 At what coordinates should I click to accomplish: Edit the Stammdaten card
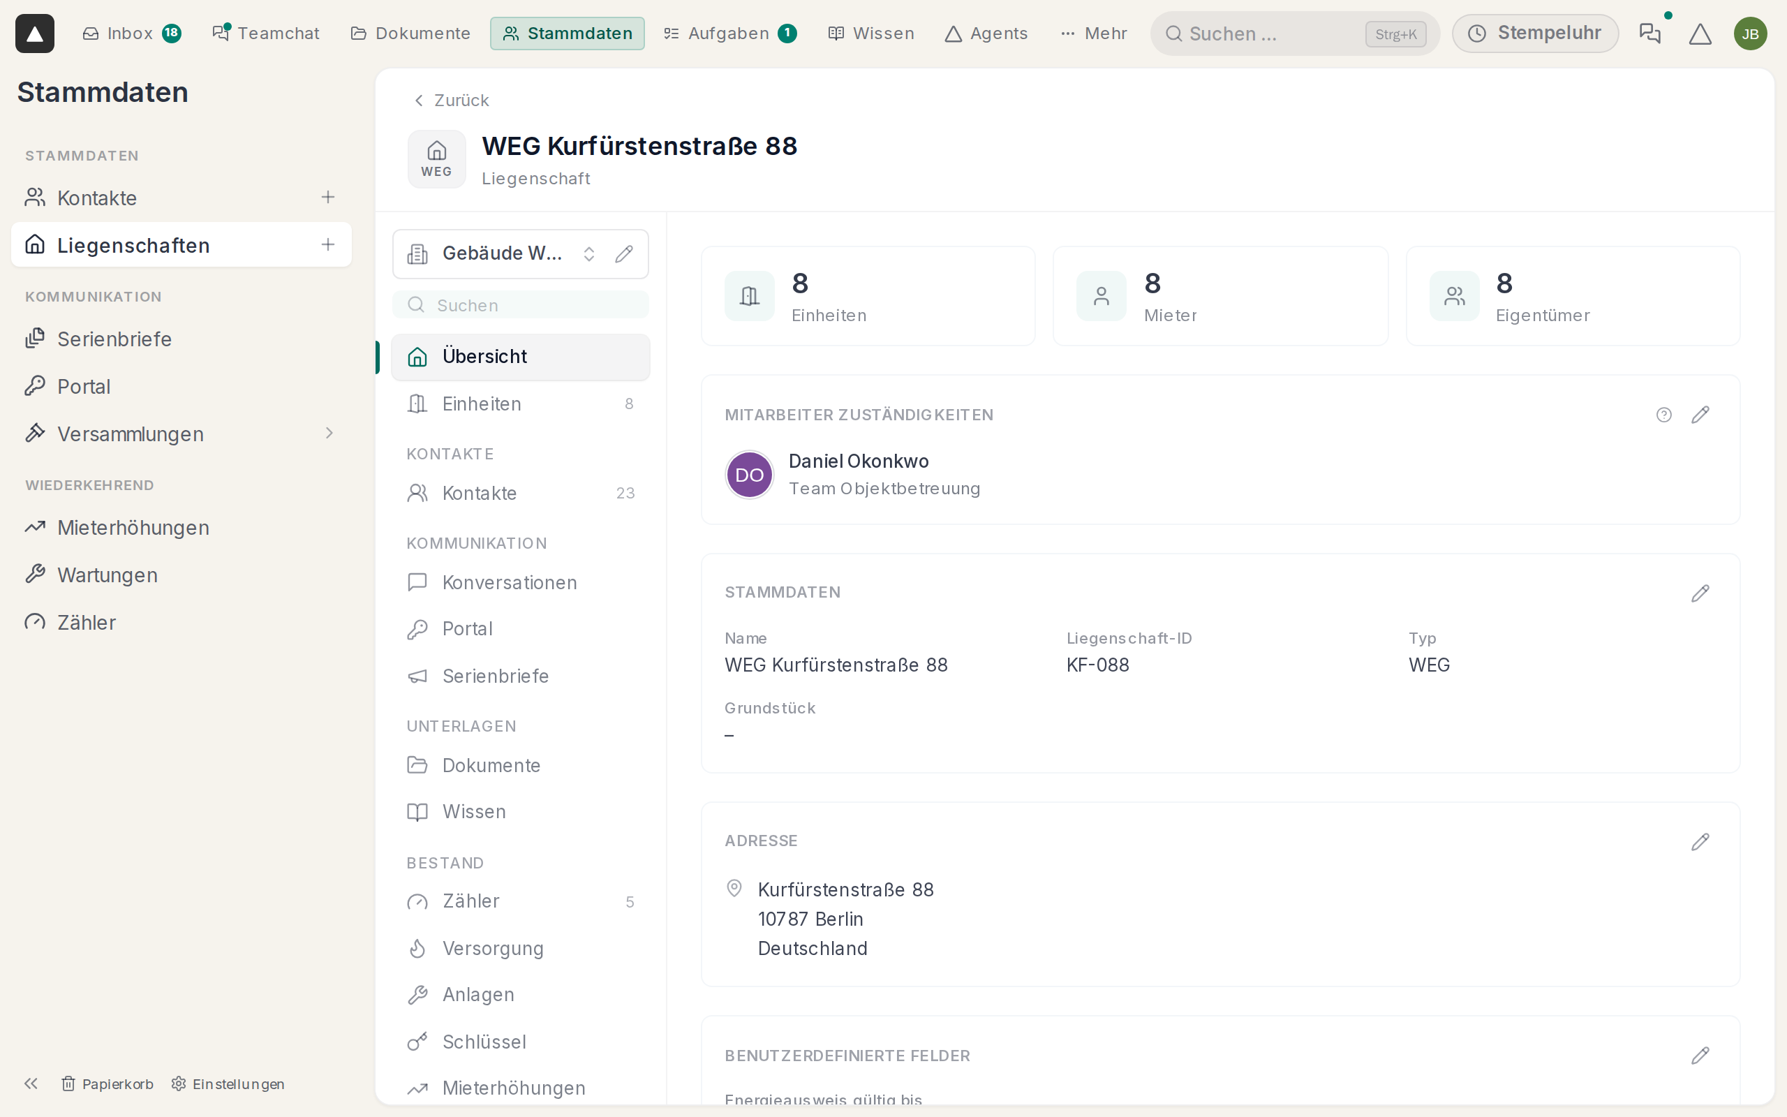click(1700, 593)
